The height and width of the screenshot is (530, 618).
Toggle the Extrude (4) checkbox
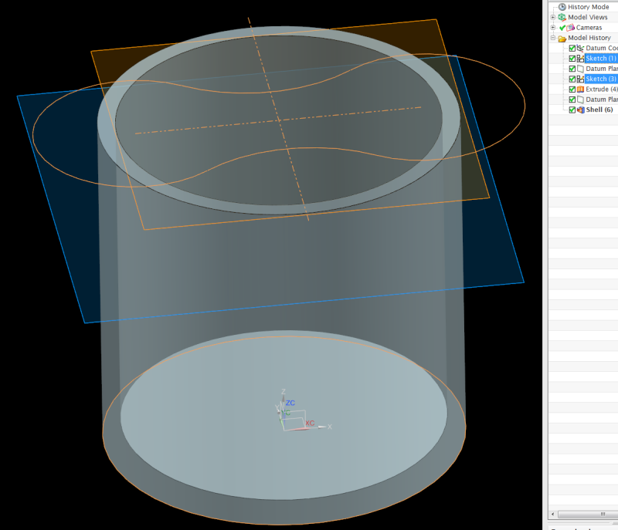point(572,89)
